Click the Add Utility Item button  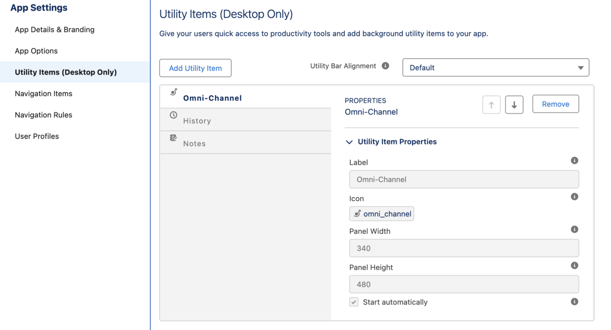coord(196,68)
